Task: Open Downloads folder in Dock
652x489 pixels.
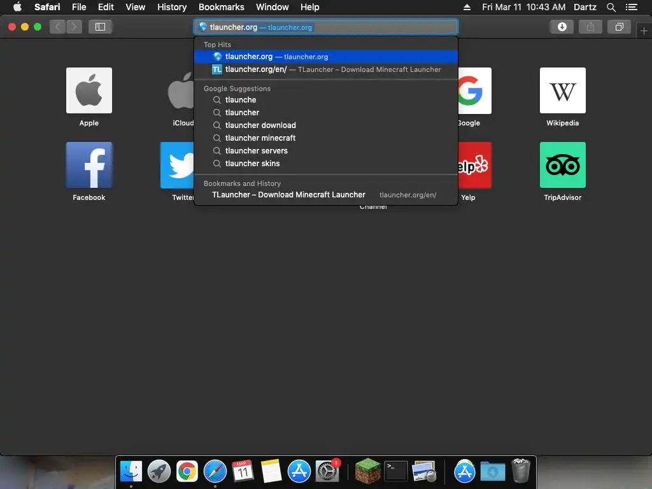Action: [x=493, y=471]
